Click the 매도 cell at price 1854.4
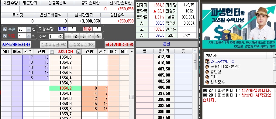 point(17,78)
